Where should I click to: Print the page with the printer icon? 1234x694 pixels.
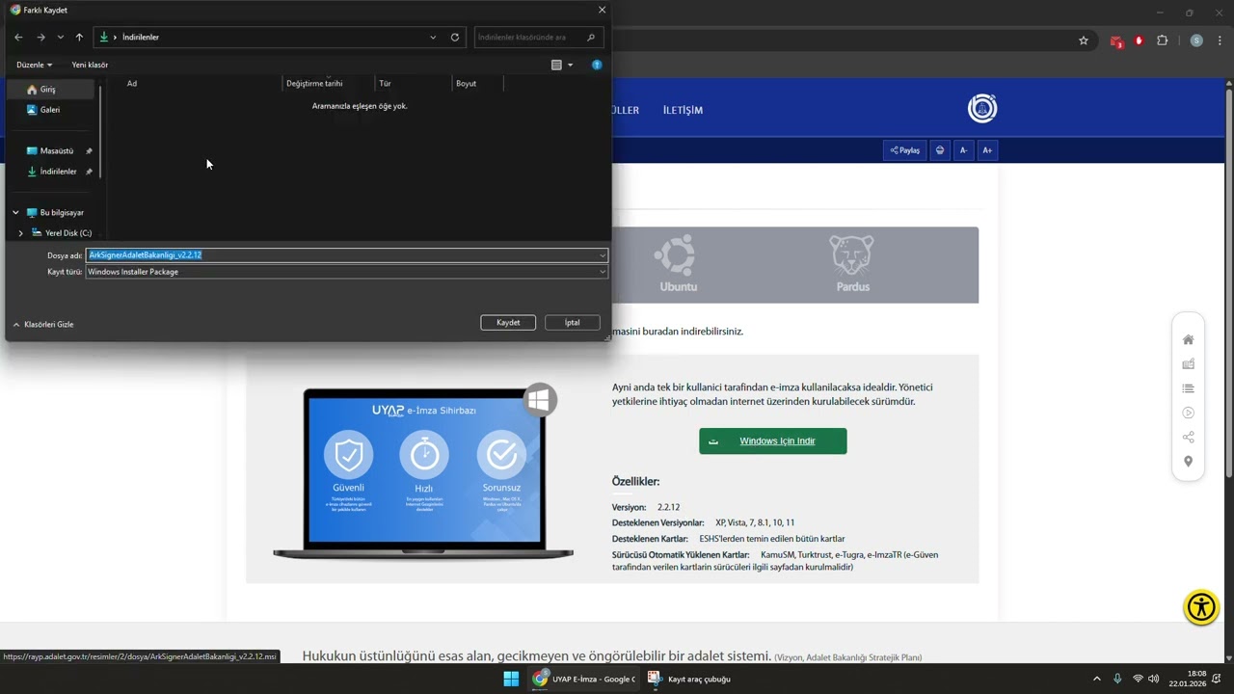click(x=940, y=150)
